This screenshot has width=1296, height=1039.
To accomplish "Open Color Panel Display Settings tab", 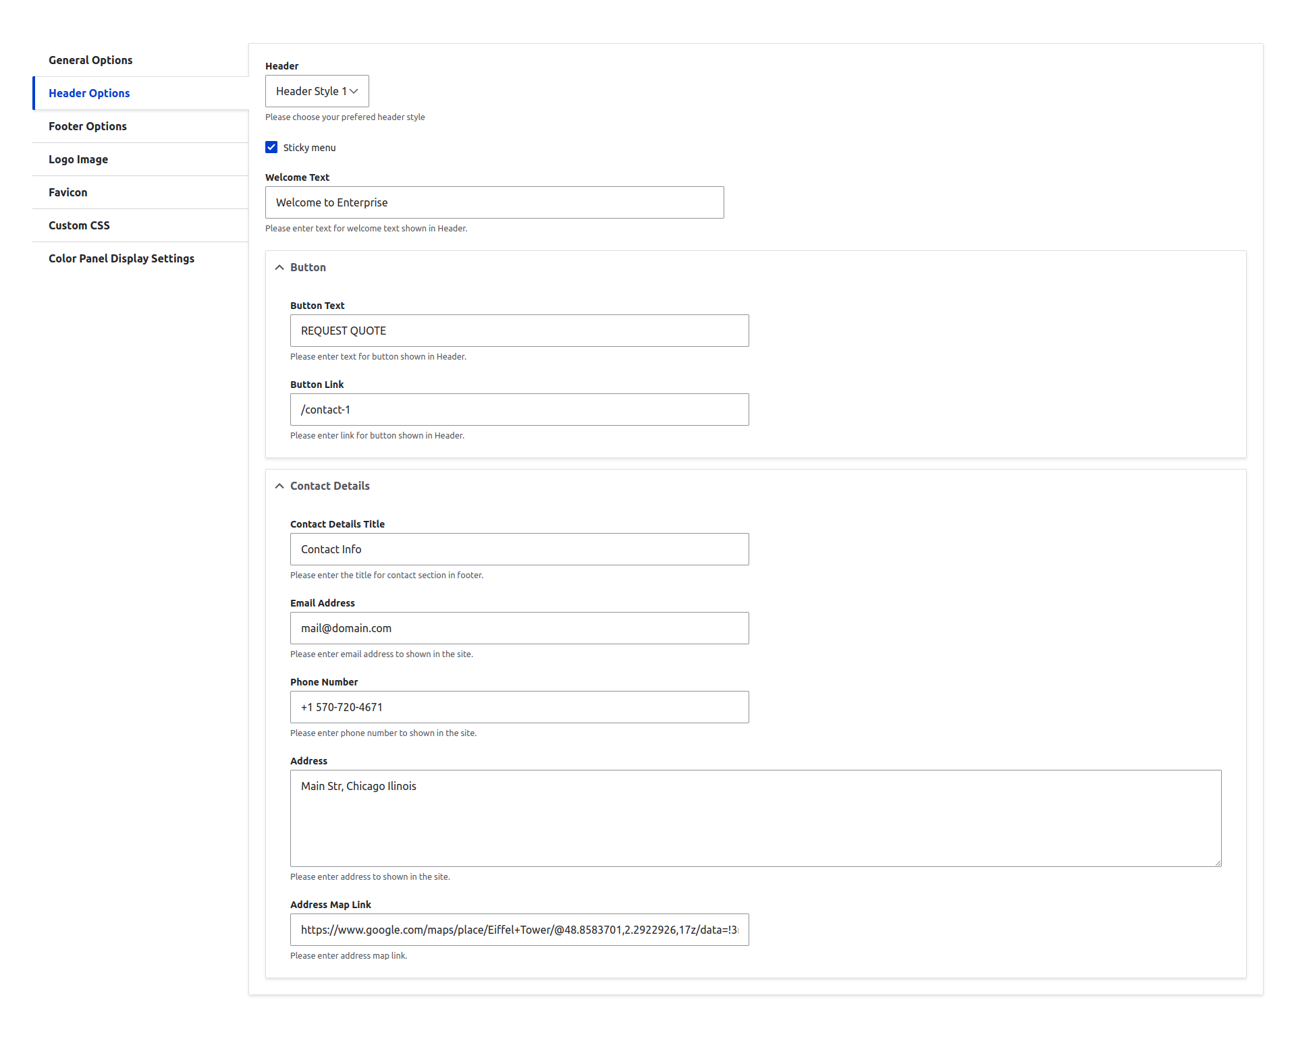I will pos(122,258).
